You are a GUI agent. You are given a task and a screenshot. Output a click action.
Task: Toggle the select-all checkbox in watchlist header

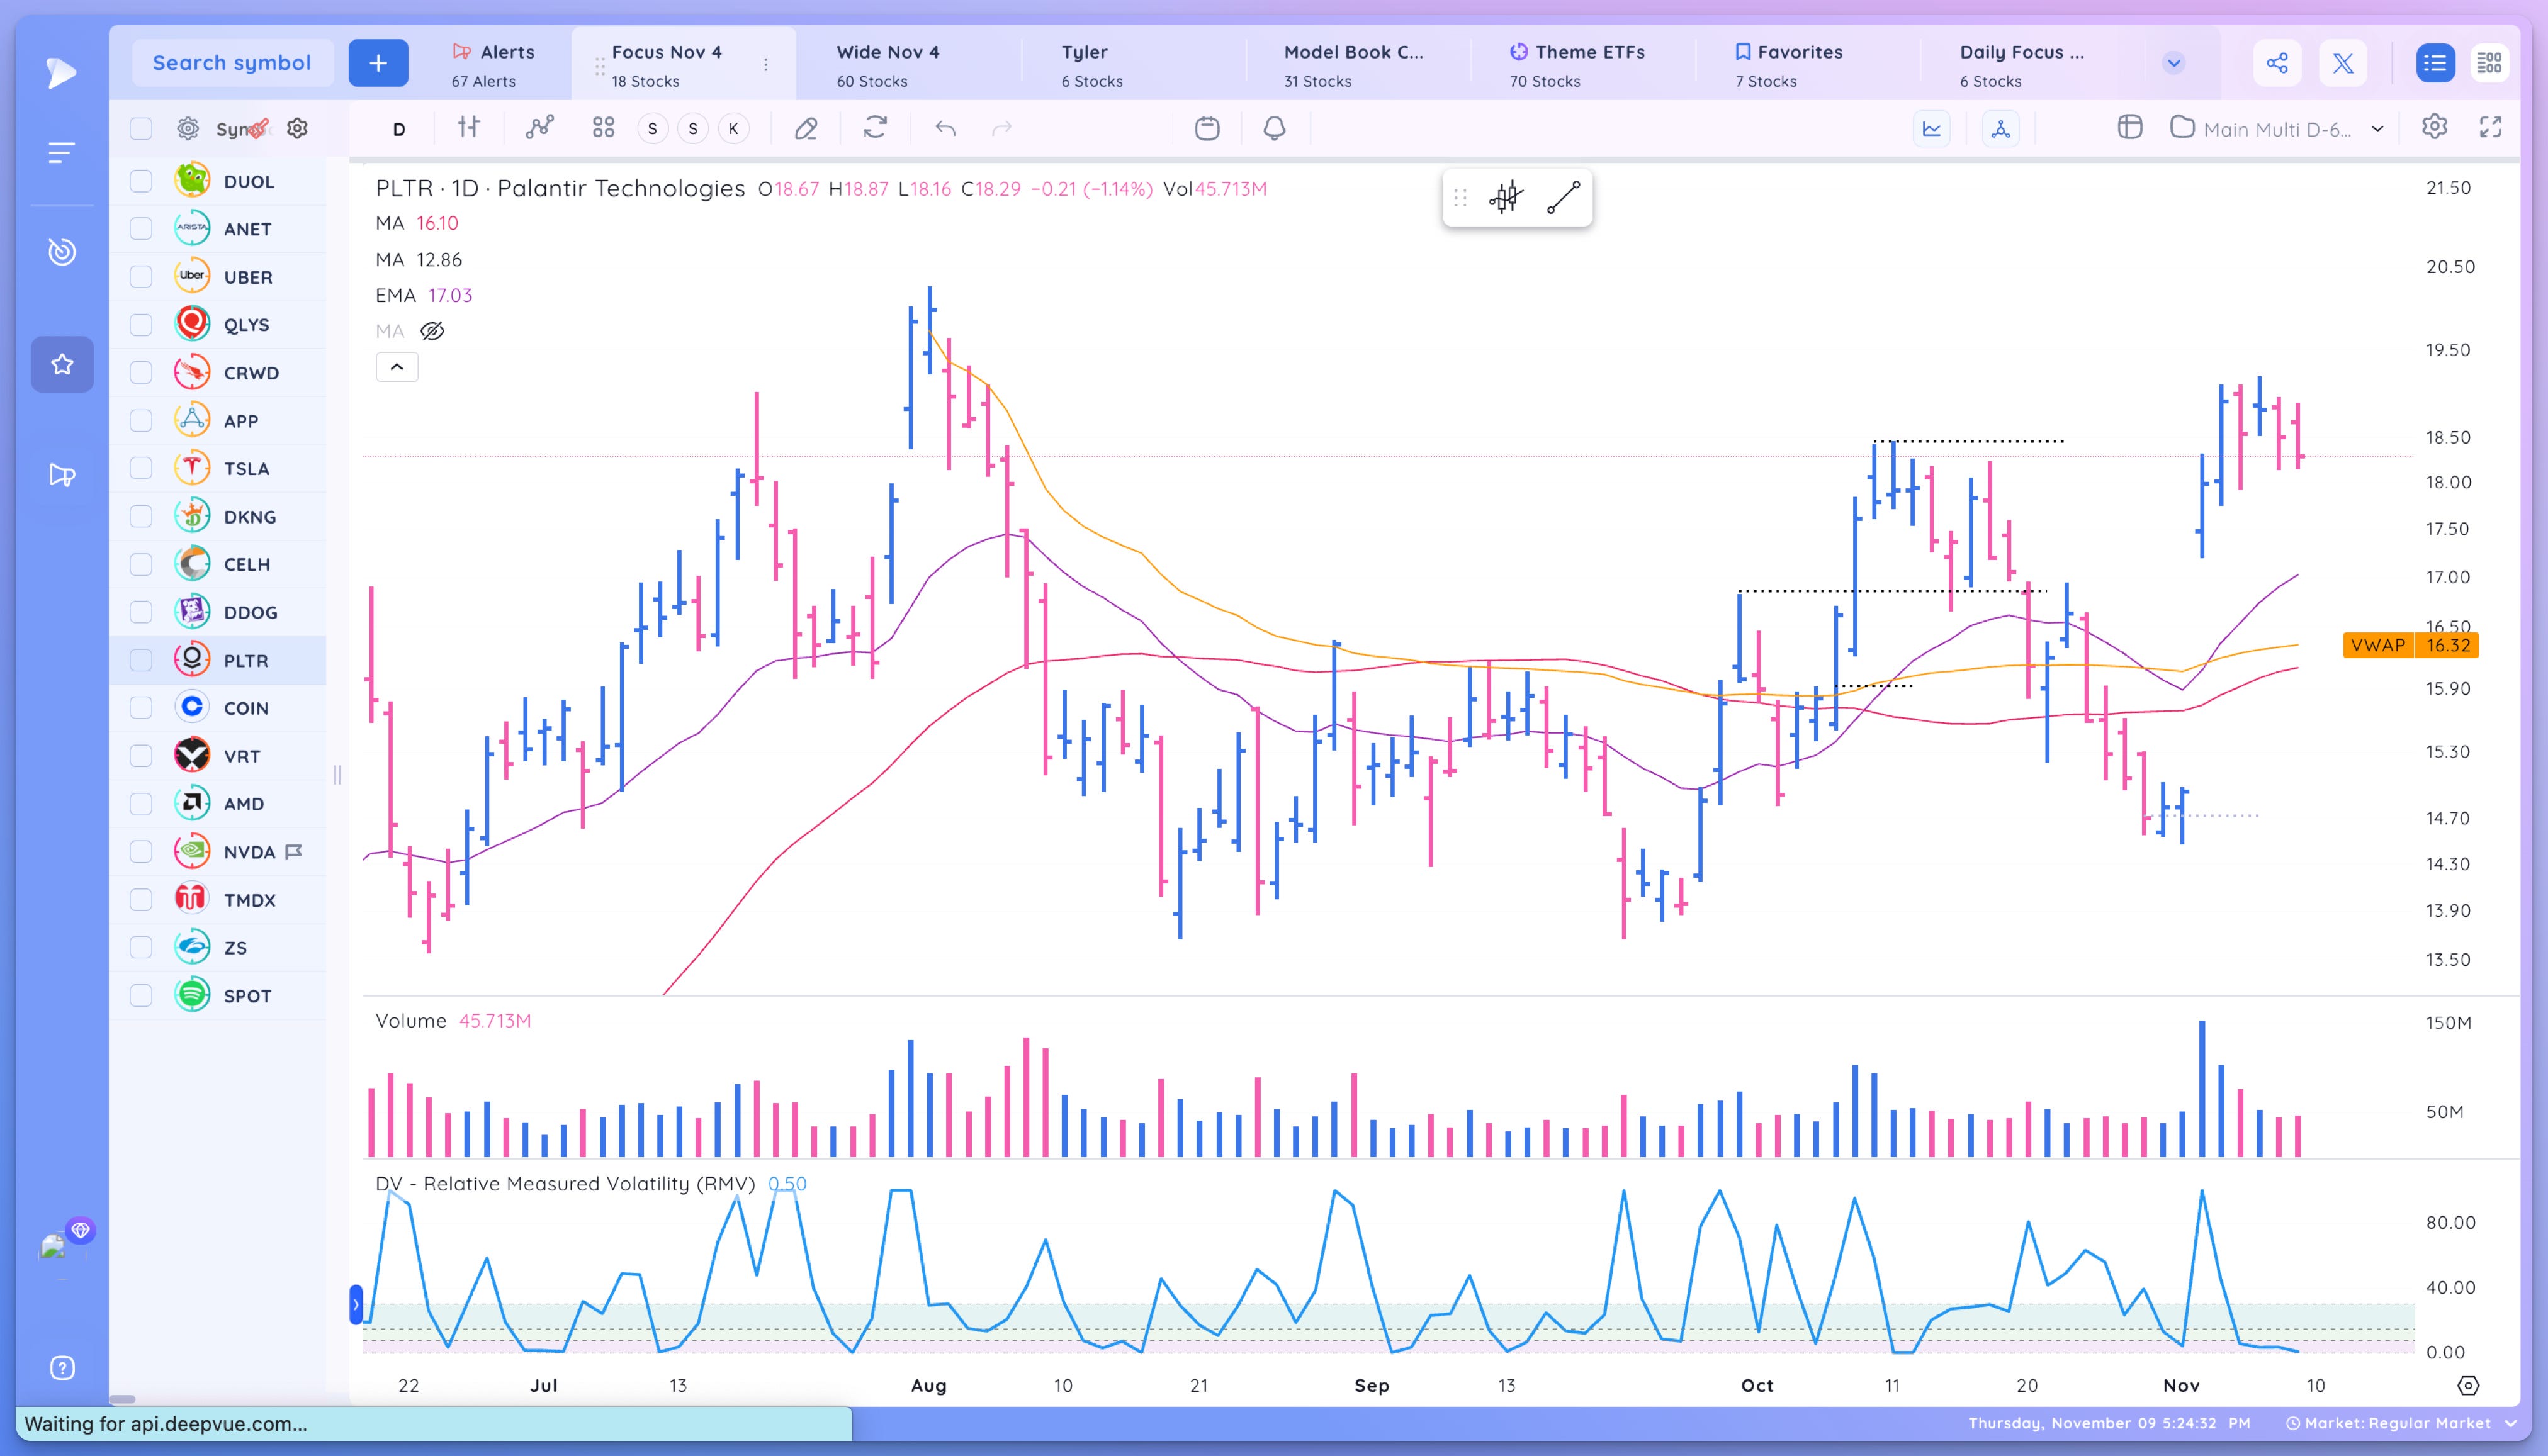point(141,128)
